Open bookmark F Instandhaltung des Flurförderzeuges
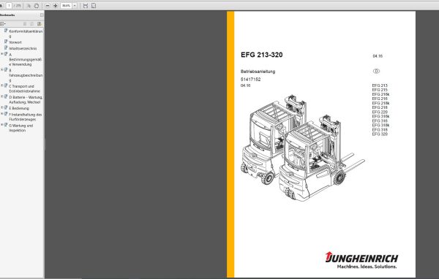This screenshot has height=279, width=439. pyautogui.click(x=25, y=117)
